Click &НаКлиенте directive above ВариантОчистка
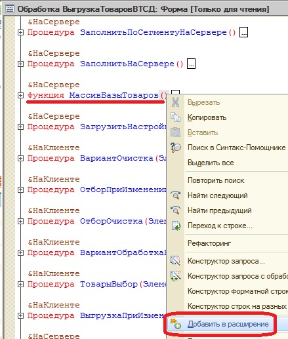Screen dimensions: 288x339 pyautogui.click(x=54, y=148)
